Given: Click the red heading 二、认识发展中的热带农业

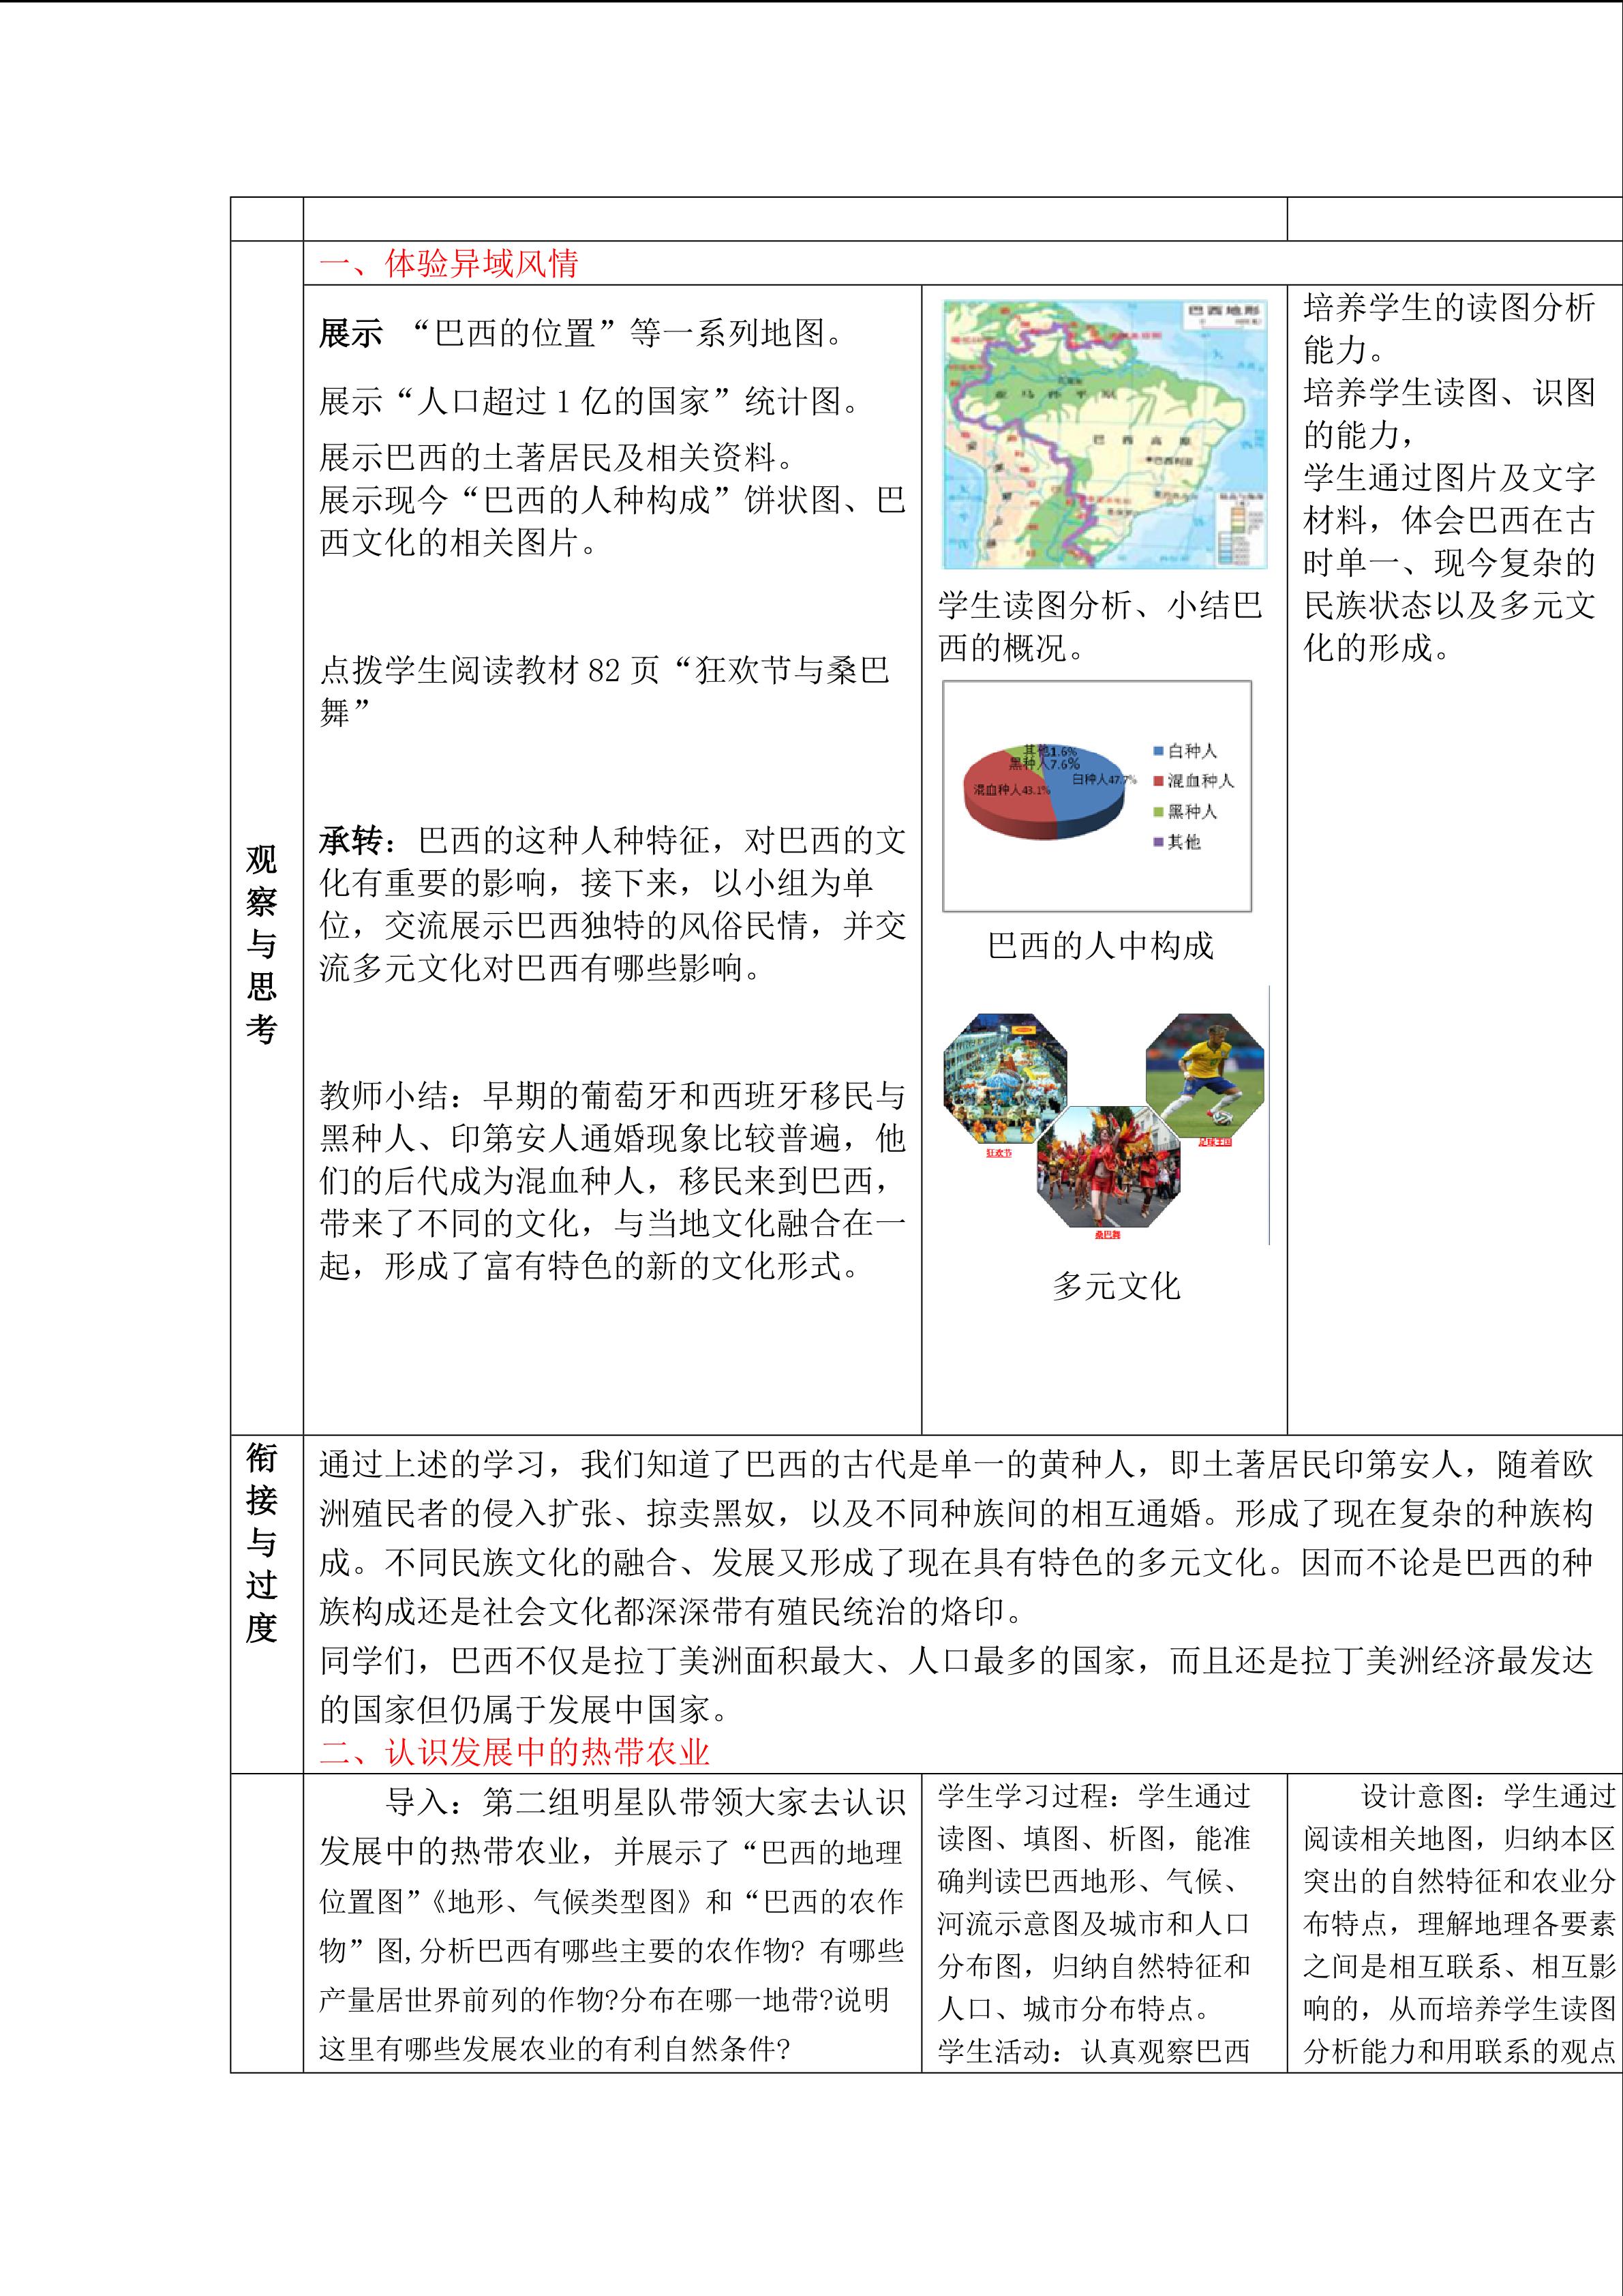Looking at the screenshot, I should (514, 1751).
